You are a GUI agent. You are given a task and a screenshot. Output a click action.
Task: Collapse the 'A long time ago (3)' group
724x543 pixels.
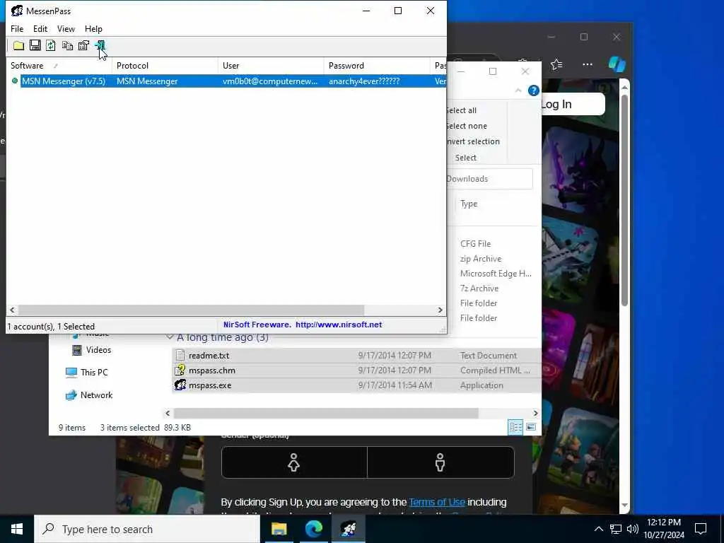[x=170, y=337]
